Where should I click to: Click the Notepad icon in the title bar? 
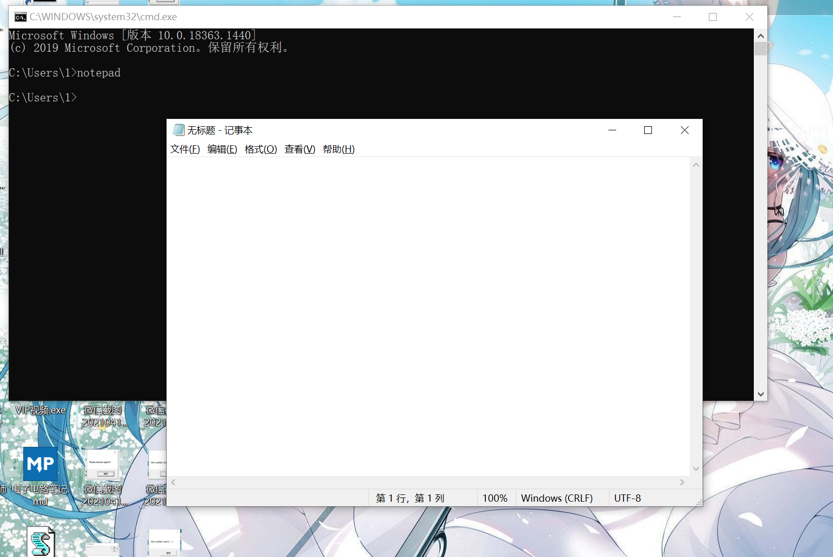pos(178,130)
